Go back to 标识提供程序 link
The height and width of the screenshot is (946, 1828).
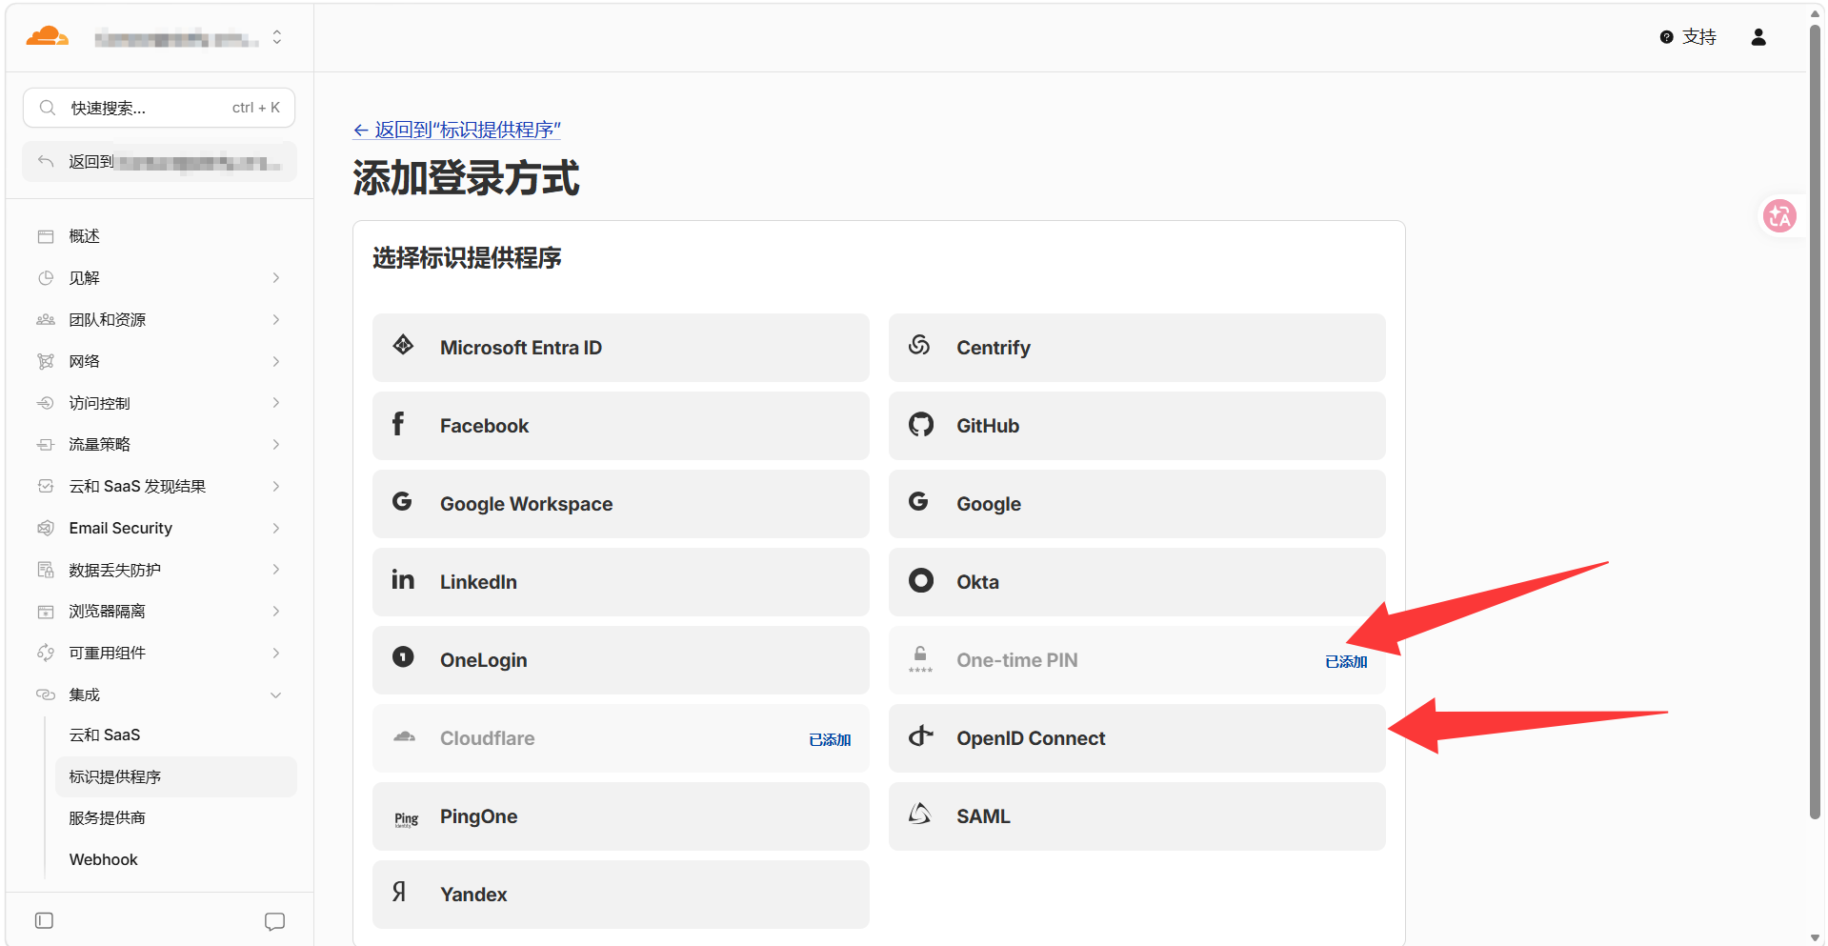[456, 130]
